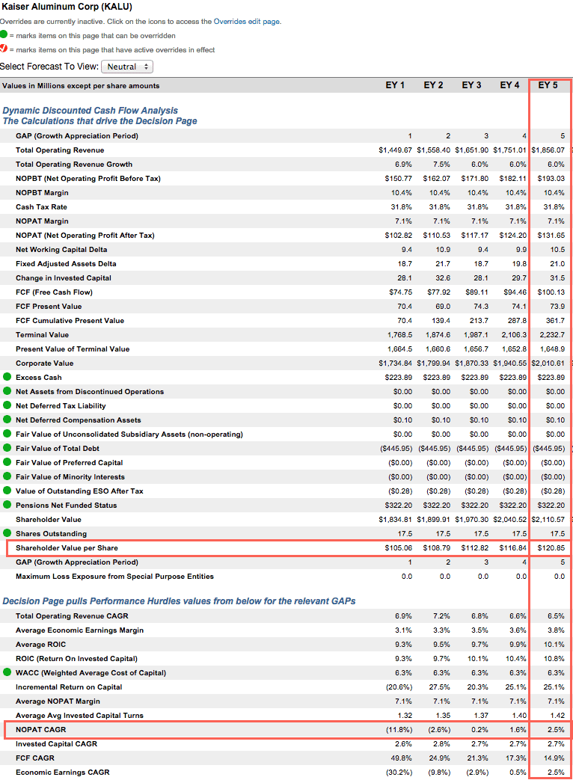Click the red checkmark active overrides legend icon

coord(4,49)
